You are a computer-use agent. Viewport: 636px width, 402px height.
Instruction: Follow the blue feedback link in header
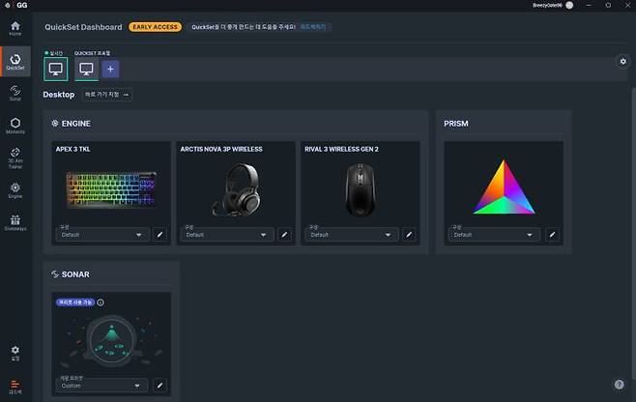[x=313, y=27]
